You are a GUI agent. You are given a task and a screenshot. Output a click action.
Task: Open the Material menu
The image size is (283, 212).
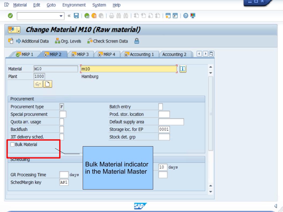click(20, 5)
